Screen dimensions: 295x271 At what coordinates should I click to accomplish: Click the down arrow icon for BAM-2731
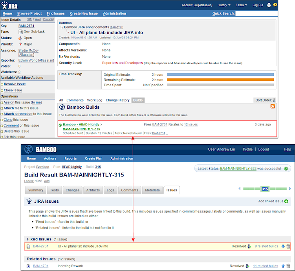tap(283, 246)
